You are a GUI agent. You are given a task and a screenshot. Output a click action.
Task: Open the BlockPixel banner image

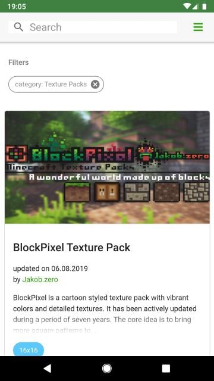point(107,167)
